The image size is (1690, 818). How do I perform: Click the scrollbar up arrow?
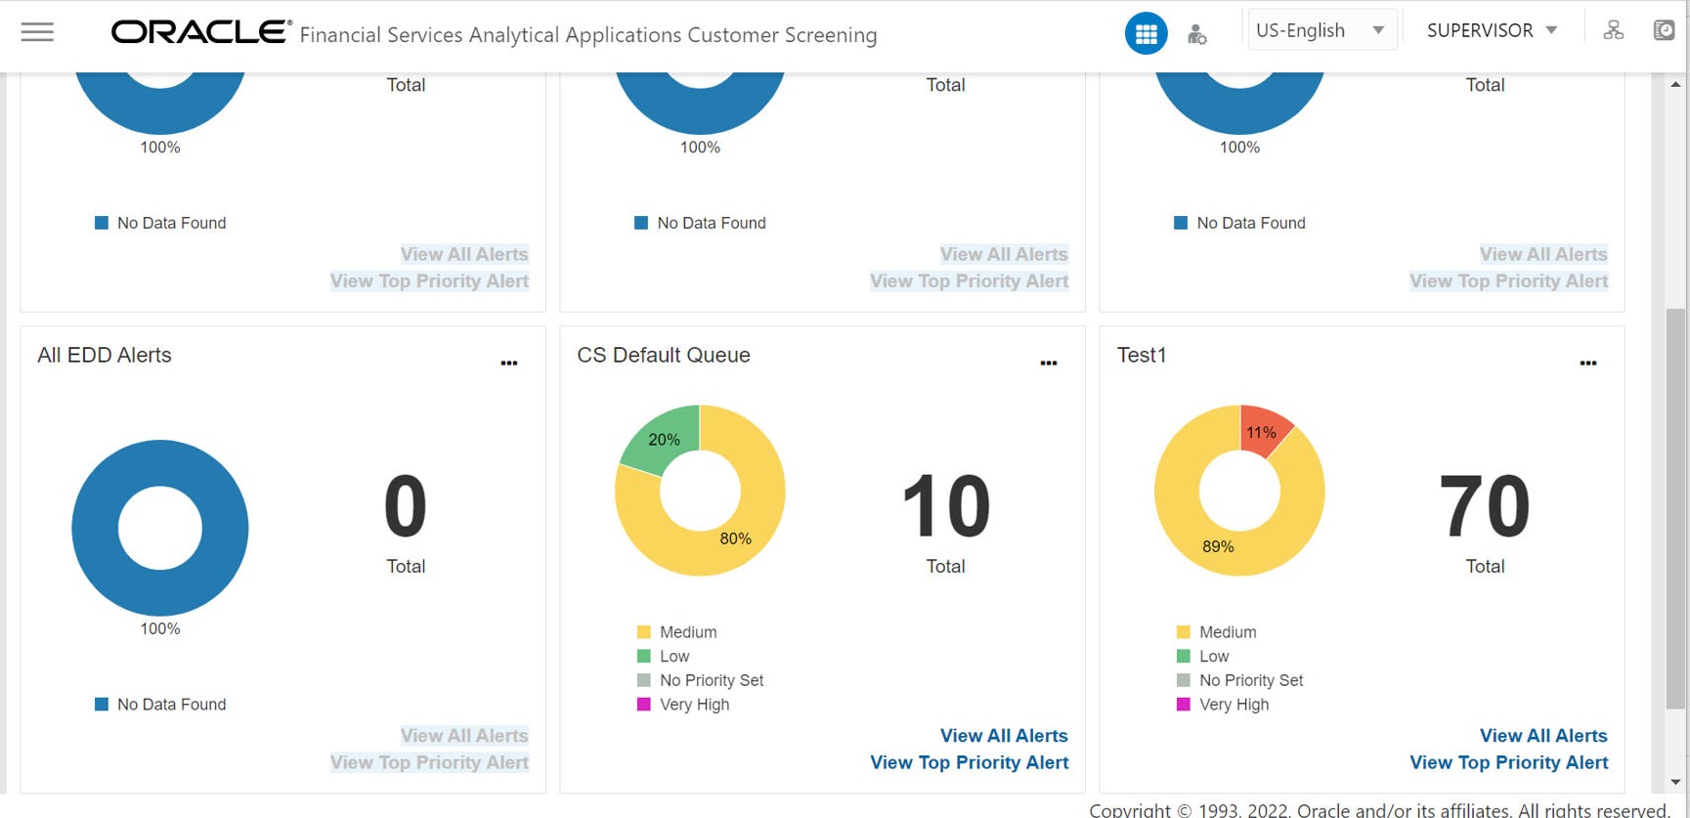[1675, 85]
